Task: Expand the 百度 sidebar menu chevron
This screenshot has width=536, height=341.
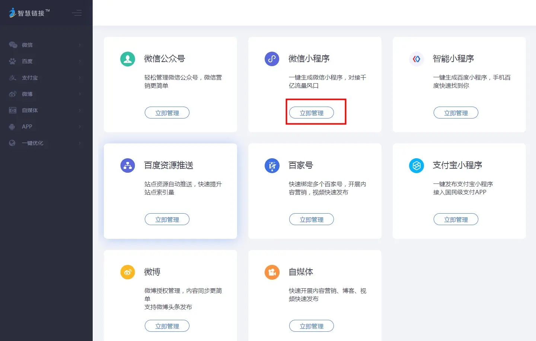Action: [80, 61]
